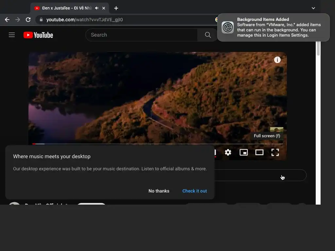Reload the YouTube page

coord(28,20)
